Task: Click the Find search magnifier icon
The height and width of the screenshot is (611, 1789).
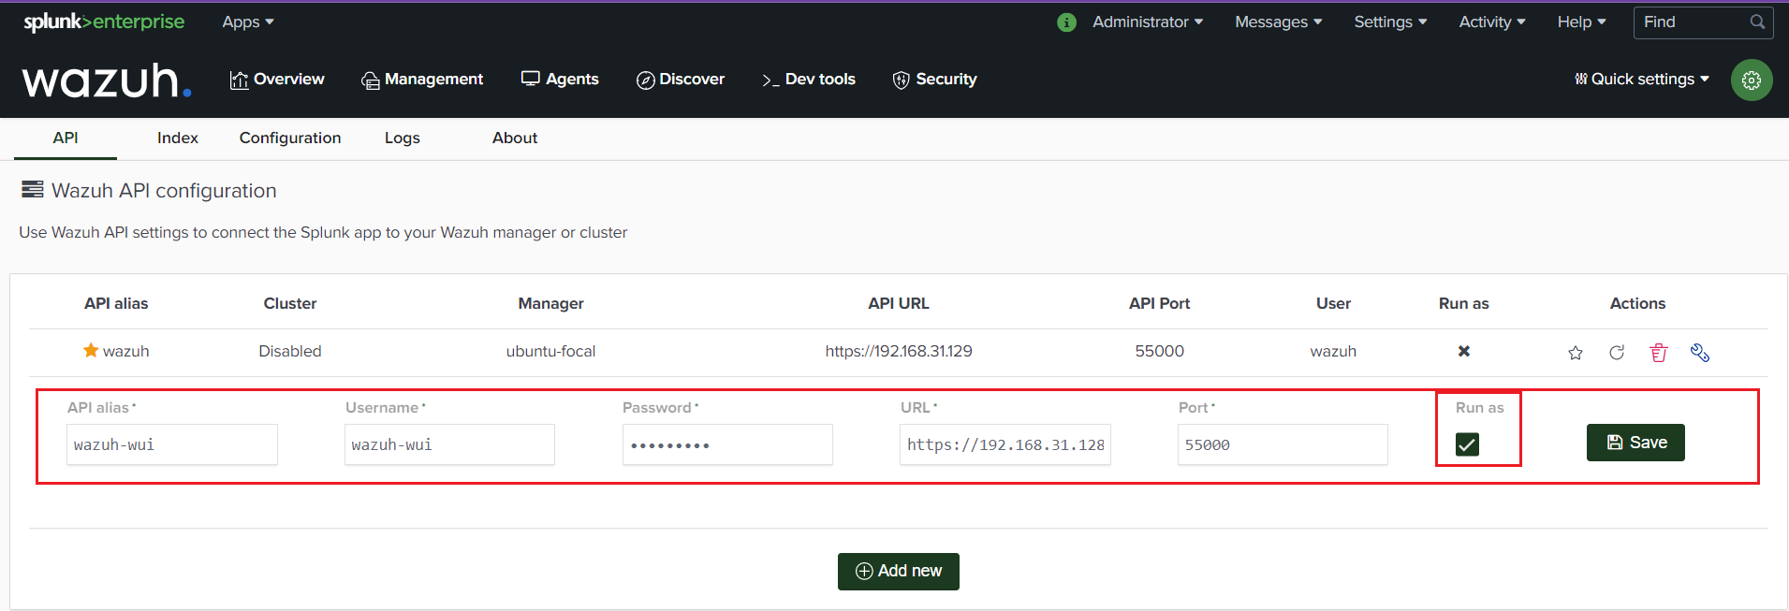Action: point(1757,22)
